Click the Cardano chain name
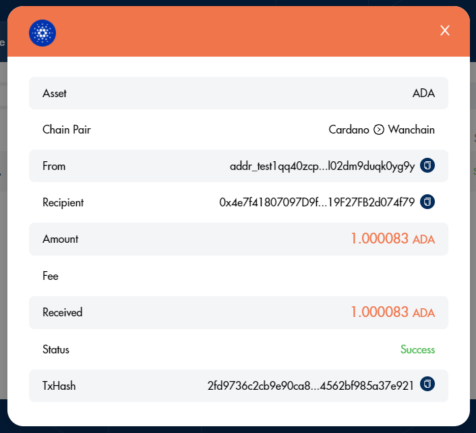Screen dimensions: 476x433 point(349,129)
